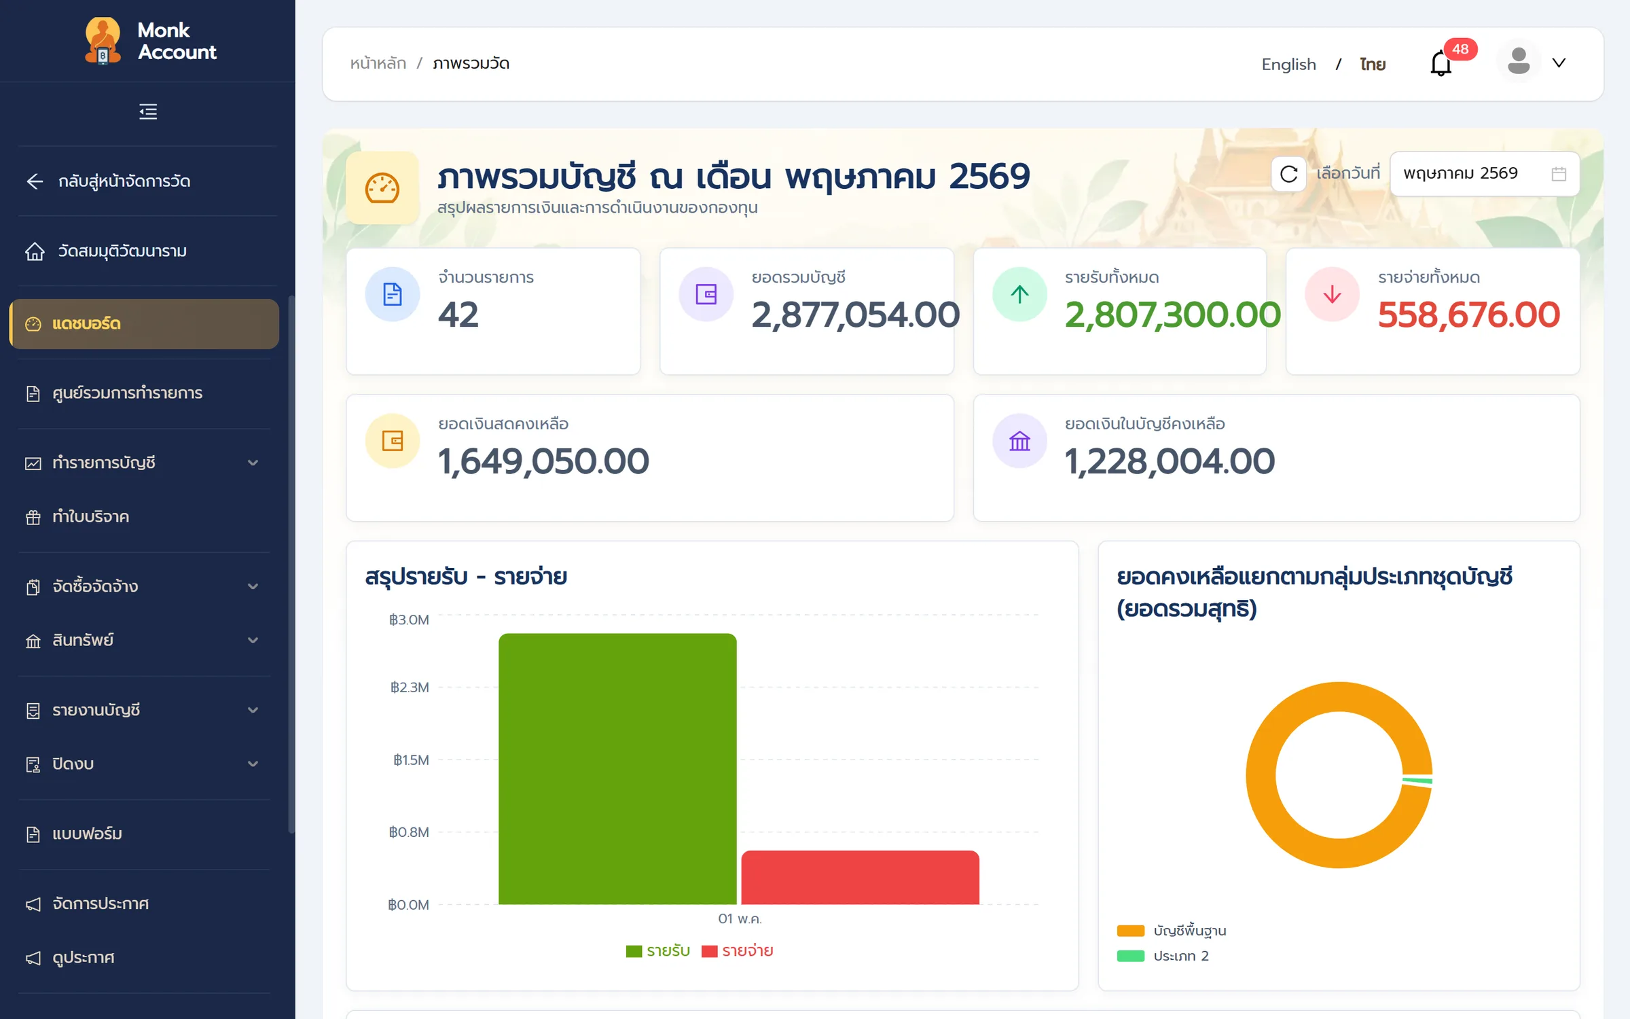
Task: Click the back arrow for กลับสู่หน้าจัดการวัด
Action: tap(35, 181)
